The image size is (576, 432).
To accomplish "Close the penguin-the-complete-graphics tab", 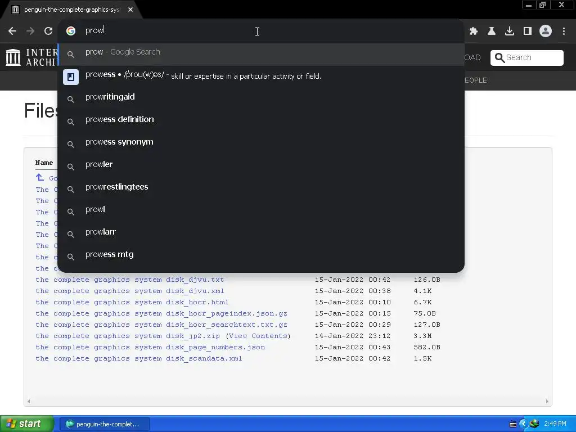I will tap(130, 10).
